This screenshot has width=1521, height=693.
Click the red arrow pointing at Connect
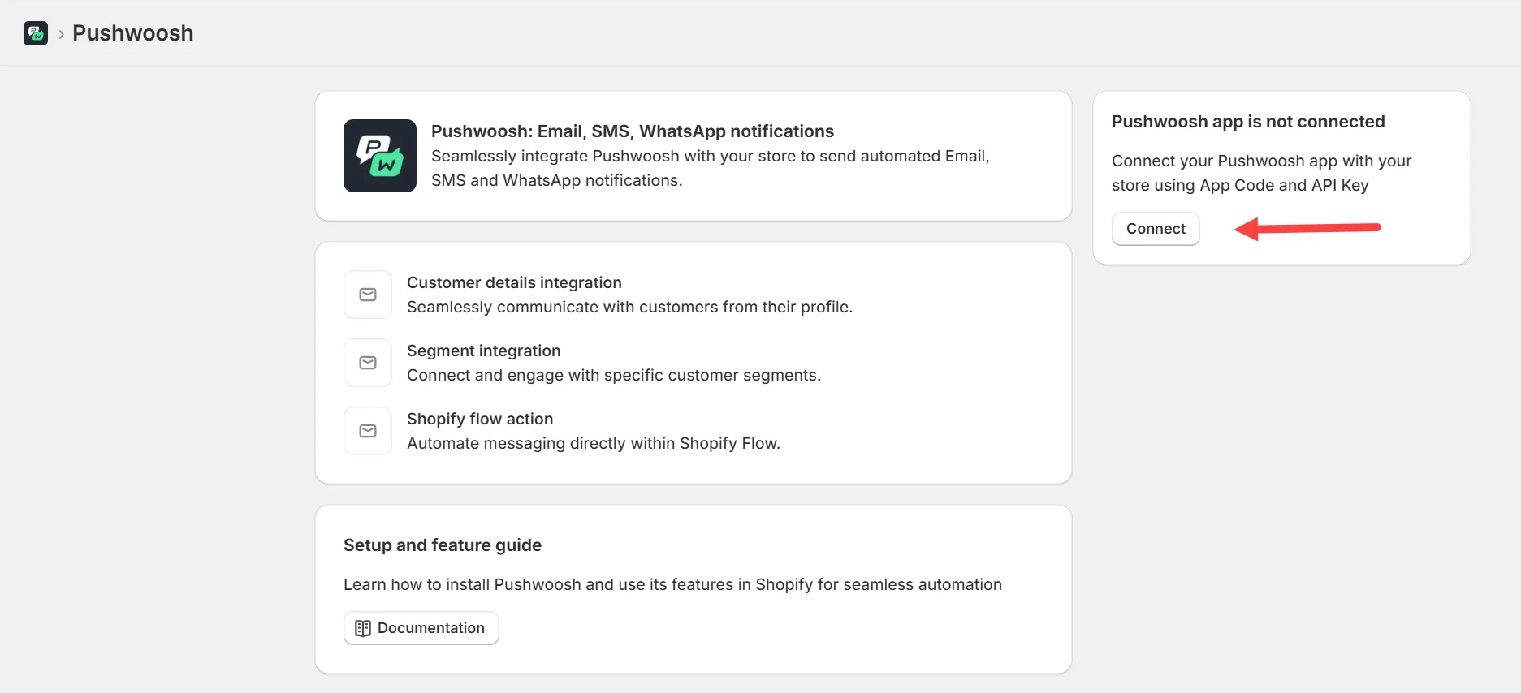point(1306,229)
